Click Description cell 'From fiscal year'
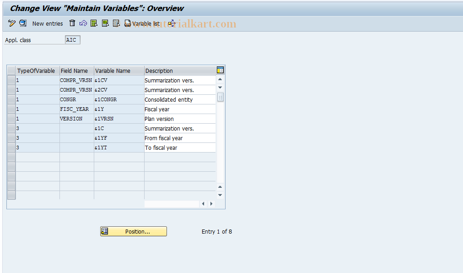This screenshot has height=273, width=463. 180,138
